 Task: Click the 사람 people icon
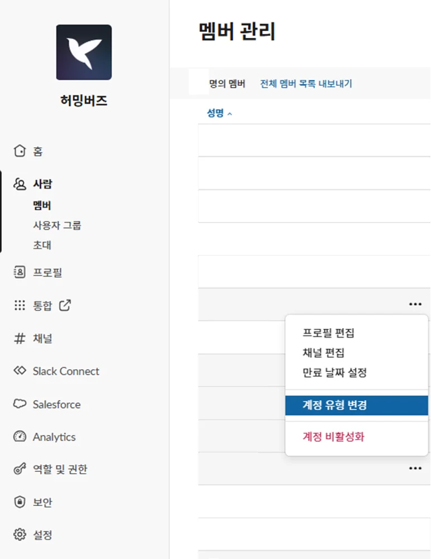tap(20, 184)
